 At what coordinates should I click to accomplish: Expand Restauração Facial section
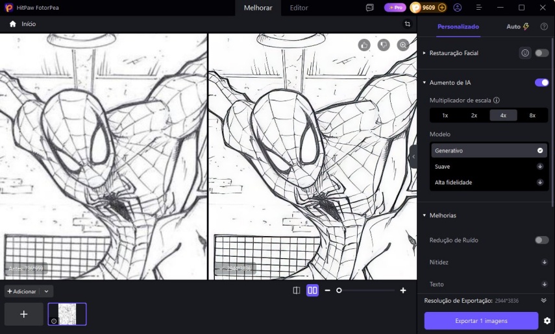(425, 53)
